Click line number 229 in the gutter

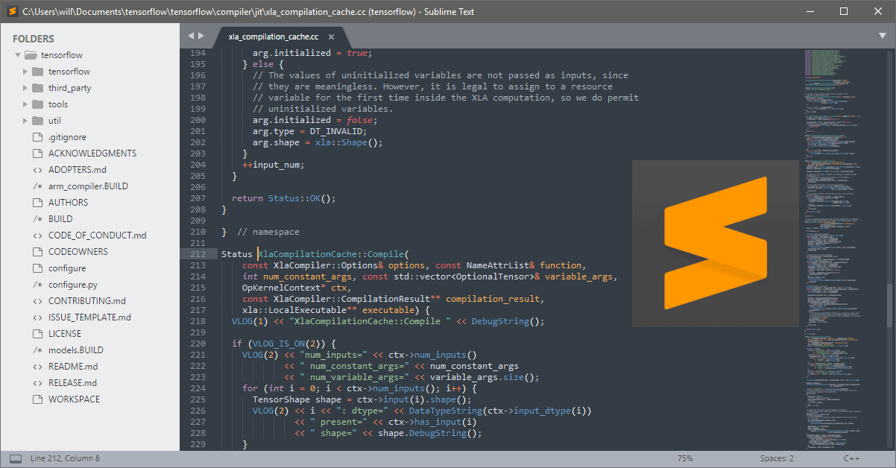(198, 444)
